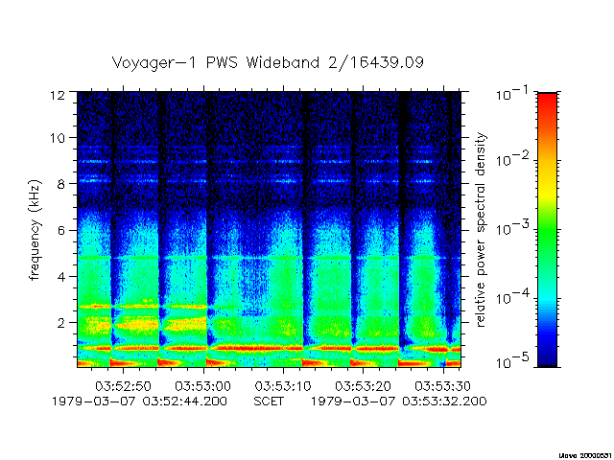Click the small stamp text in bottom-right corner
This screenshot has width=614, height=460.
(586, 456)
